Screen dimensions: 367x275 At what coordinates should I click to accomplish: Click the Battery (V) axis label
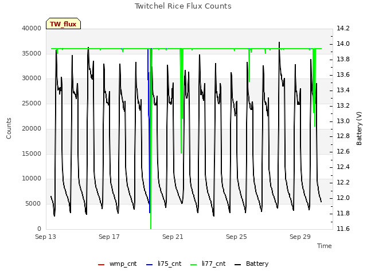[359, 128]
